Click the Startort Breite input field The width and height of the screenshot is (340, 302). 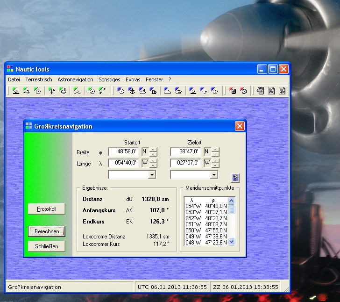pyautogui.click(x=123, y=151)
